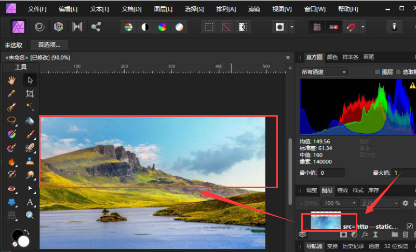Click the white background color swatch
The width and height of the screenshot is (416, 252).
24,241
